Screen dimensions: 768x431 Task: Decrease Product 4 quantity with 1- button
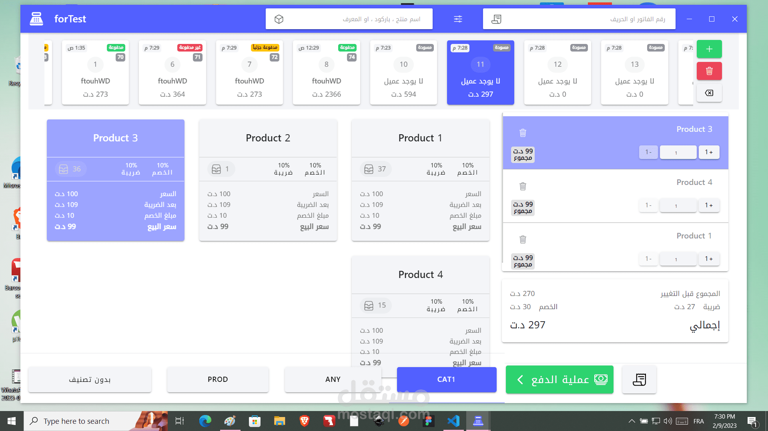coord(648,205)
